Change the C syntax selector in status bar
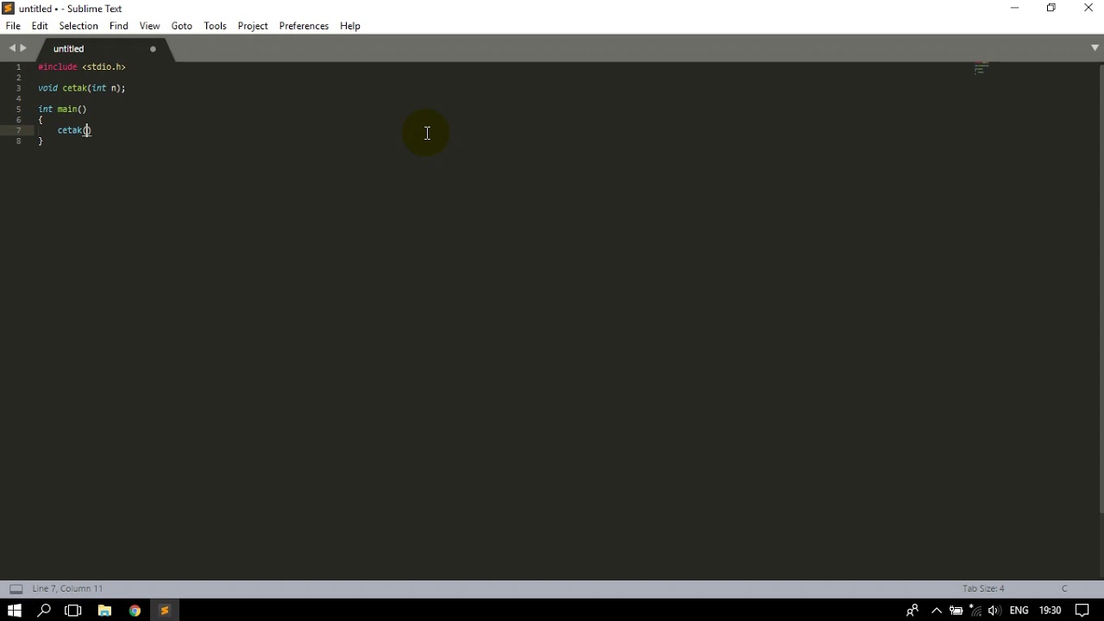 [x=1064, y=589]
